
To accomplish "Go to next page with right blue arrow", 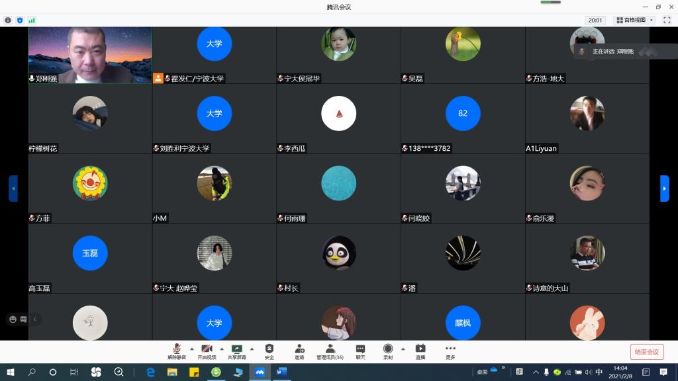I will [664, 188].
